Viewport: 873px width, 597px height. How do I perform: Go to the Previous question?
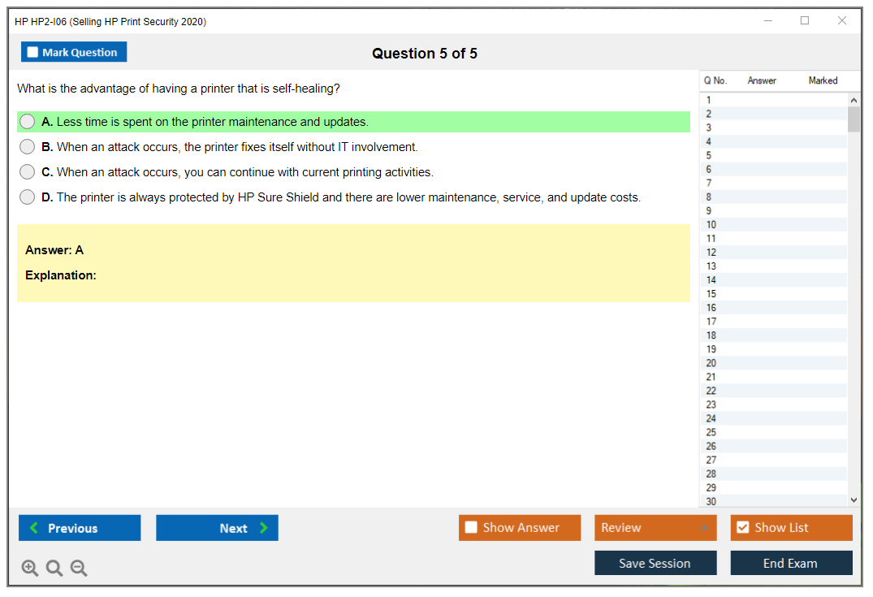[x=80, y=528]
